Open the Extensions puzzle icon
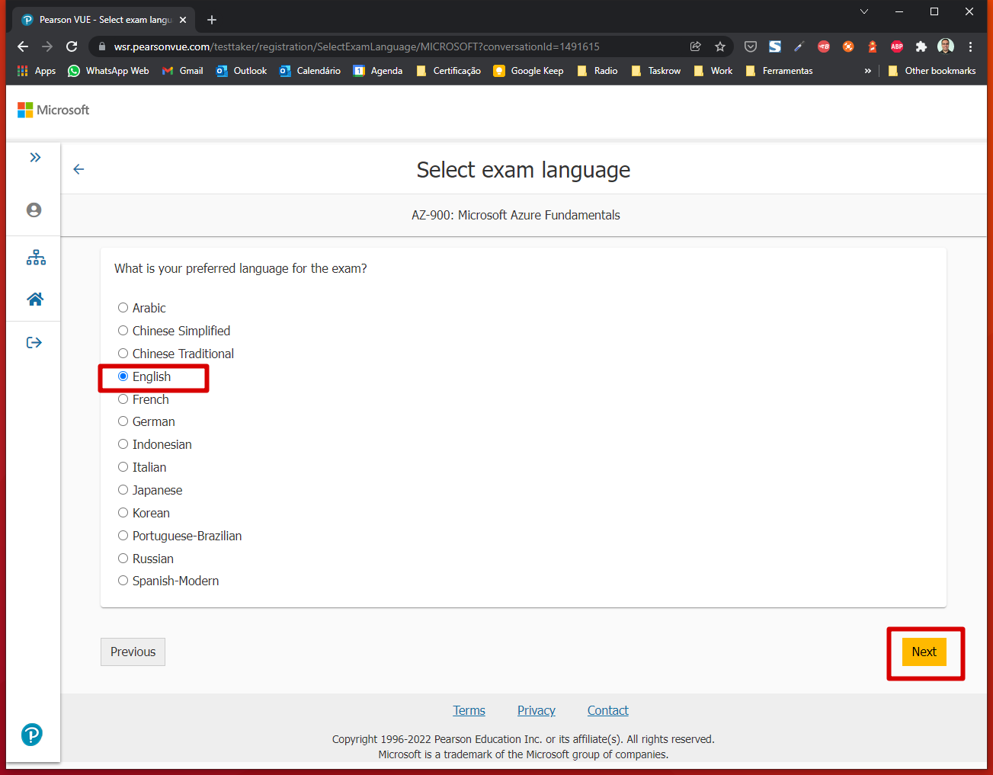Viewport: 993px width, 775px height. click(x=921, y=46)
